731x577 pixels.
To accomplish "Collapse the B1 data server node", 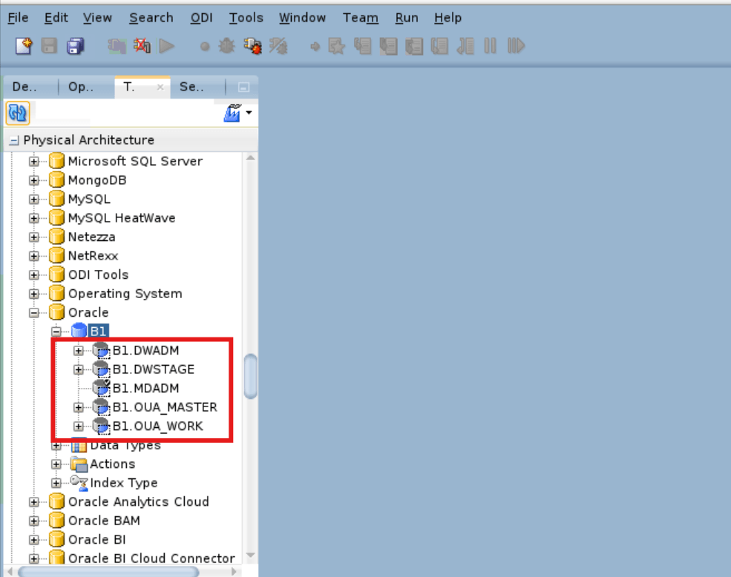I will (x=56, y=332).
